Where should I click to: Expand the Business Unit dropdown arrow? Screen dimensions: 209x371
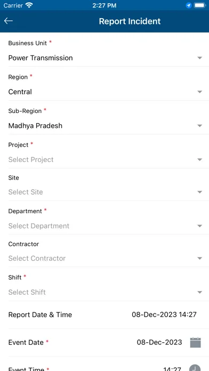pyautogui.click(x=200, y=58)
